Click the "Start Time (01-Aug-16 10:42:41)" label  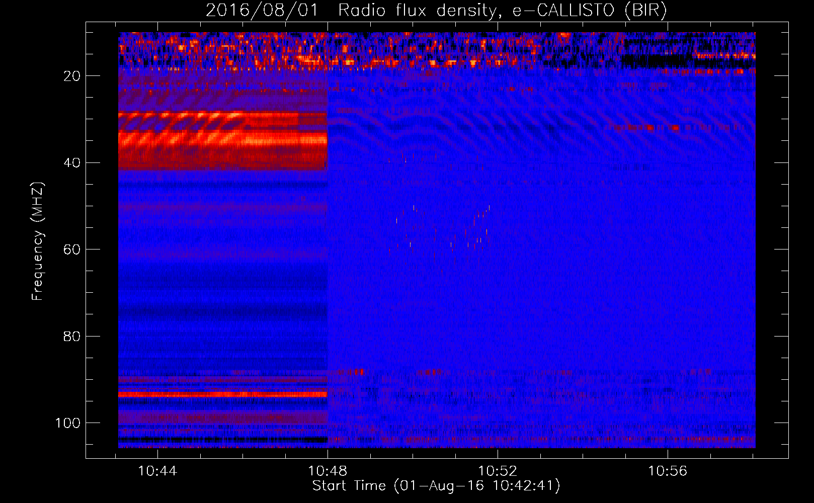click(436, 486)
